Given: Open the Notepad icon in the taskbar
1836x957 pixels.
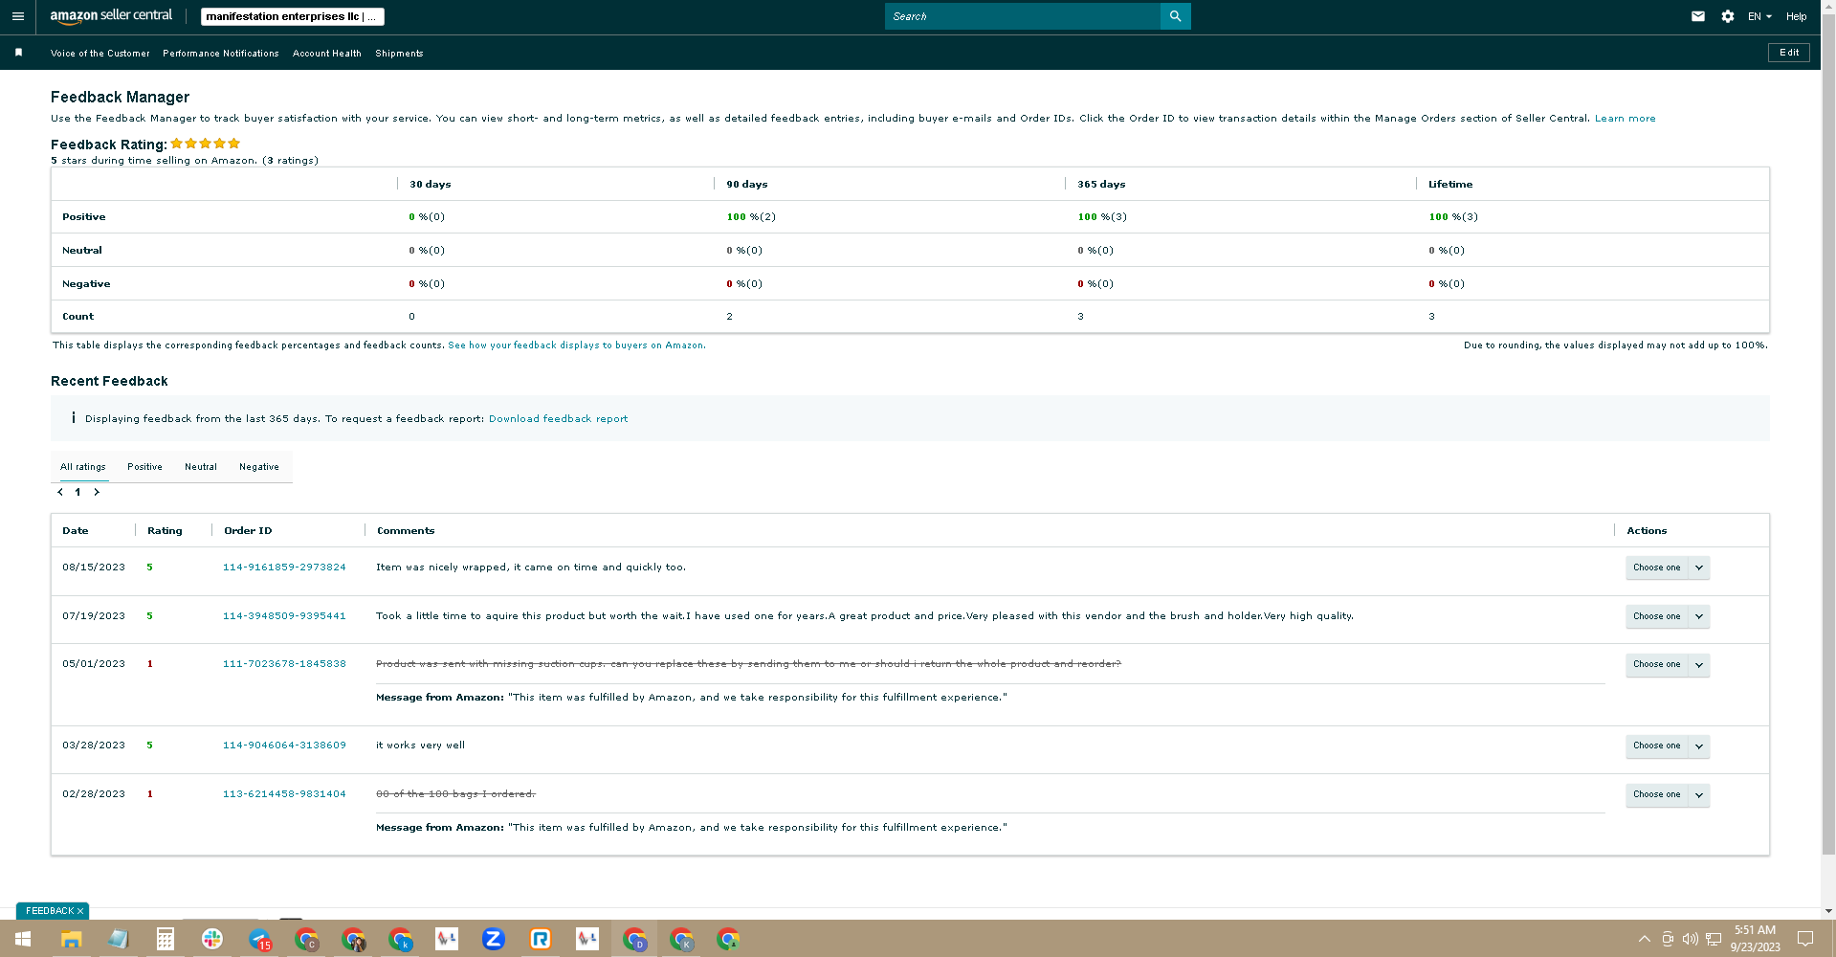Looking at the screenshot, I should pos(119,939).
